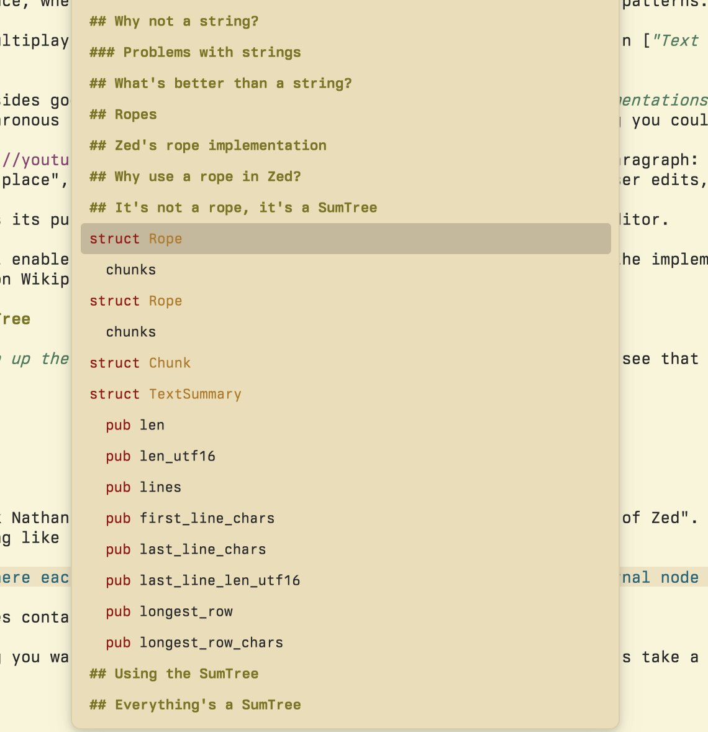
Task: Jump to 'pub longest_row' field
Action: coord(345,611)
